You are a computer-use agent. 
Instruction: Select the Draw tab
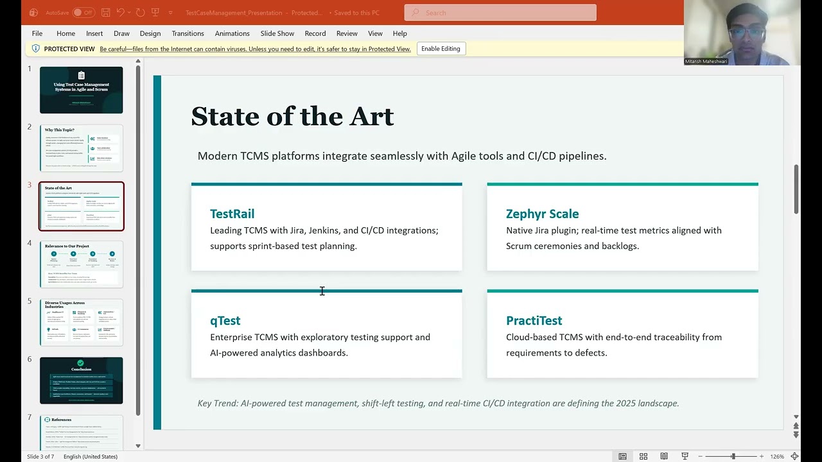(121, 33)
